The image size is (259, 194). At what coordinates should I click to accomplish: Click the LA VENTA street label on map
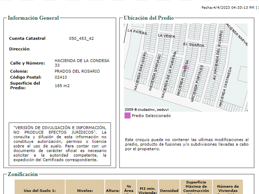(x=166, y=36)
